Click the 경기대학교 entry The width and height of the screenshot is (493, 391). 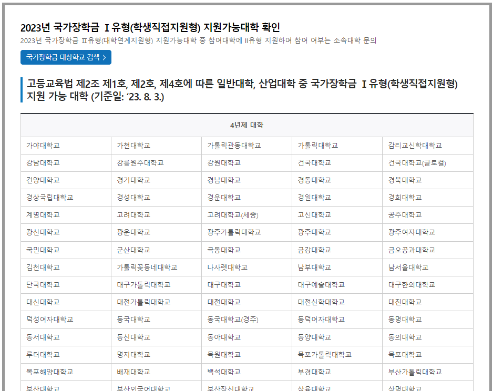pos(156,180)
